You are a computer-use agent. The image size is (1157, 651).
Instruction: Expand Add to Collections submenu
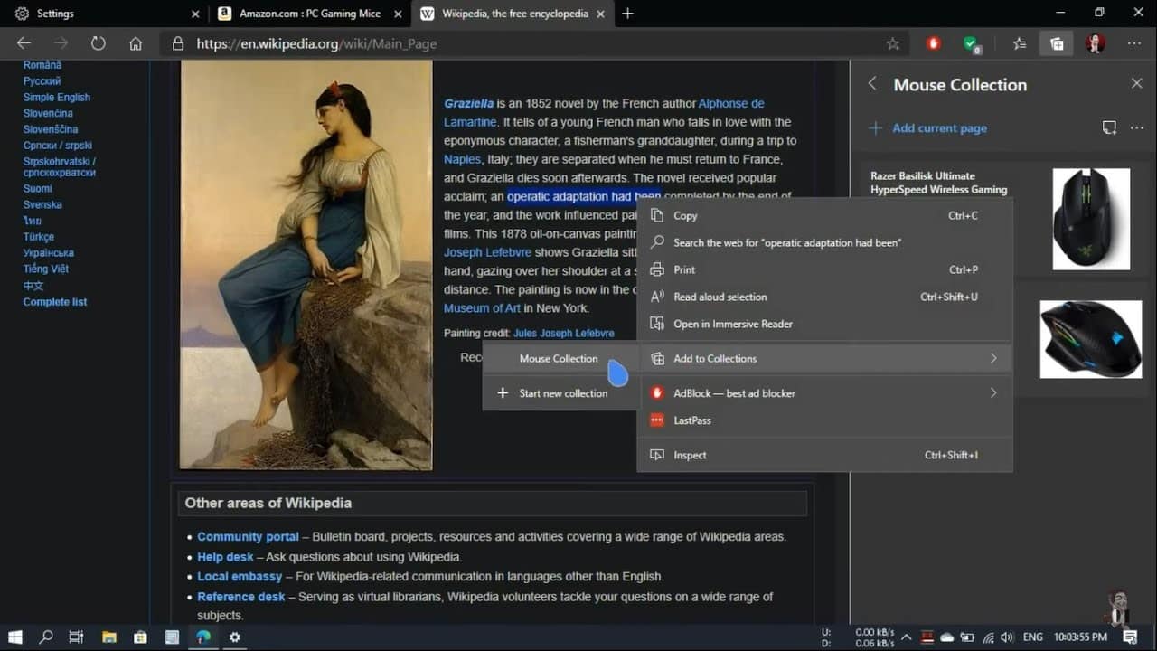pos(992,359)
